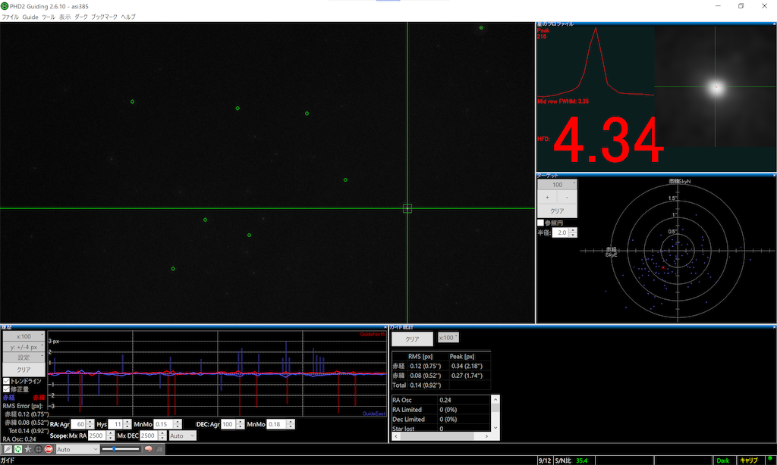This screenshot has width=777, height=465.
Task: Open the ブックマーク menu
Action: click(104, 17)
